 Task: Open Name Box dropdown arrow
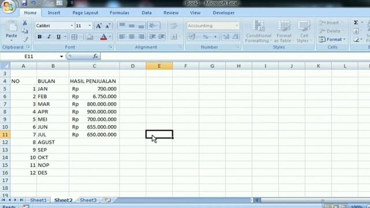point(61,57)
